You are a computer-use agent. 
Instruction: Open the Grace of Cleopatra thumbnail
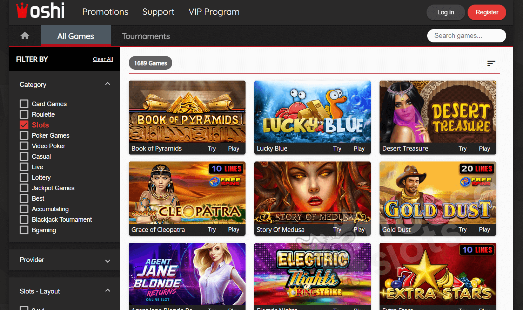(x=187, y=193)
